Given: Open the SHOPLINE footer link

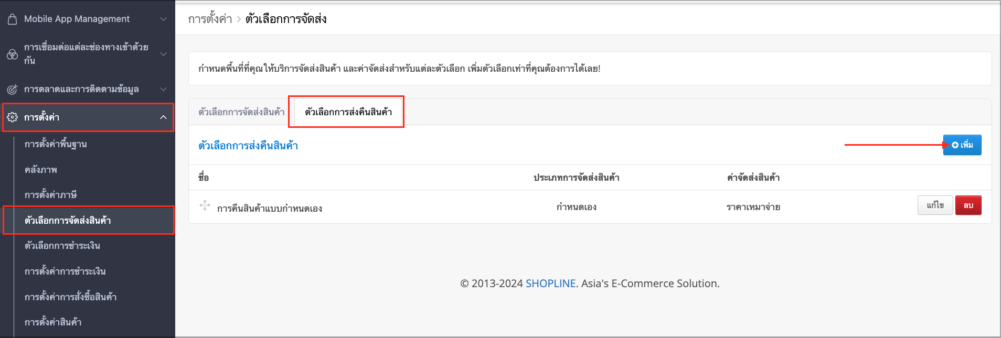Looking at the screenshot, I should click(550, 284).
